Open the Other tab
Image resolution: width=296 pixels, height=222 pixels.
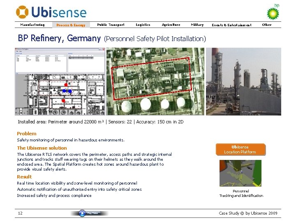coord(267,25)
